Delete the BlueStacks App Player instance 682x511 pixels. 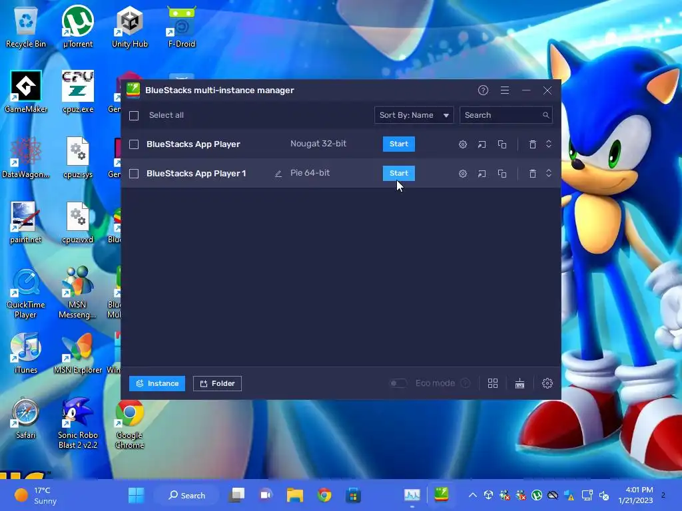[x=532, y=144]
